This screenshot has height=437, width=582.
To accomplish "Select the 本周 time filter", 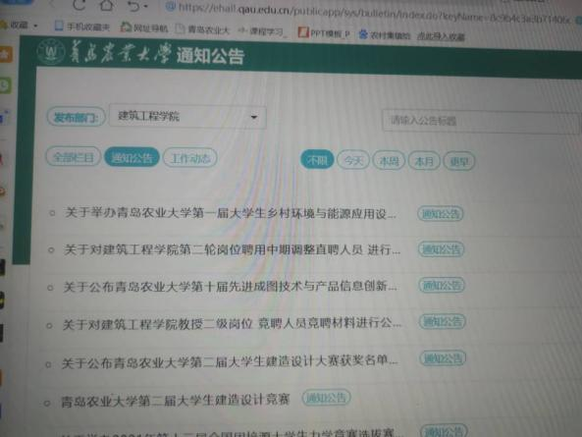I will [x=389, y=161].
